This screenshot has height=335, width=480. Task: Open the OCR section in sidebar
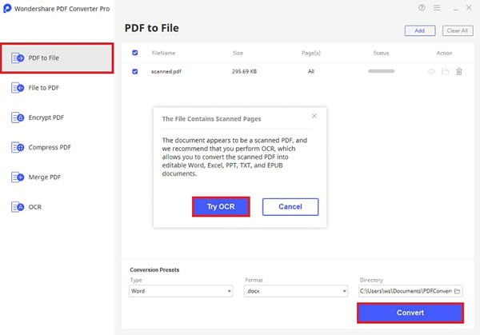pos(57,207)
